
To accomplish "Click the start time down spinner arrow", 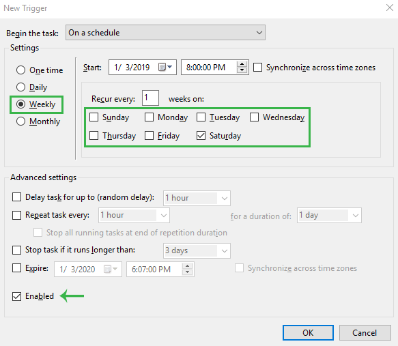I will [242, 70].
